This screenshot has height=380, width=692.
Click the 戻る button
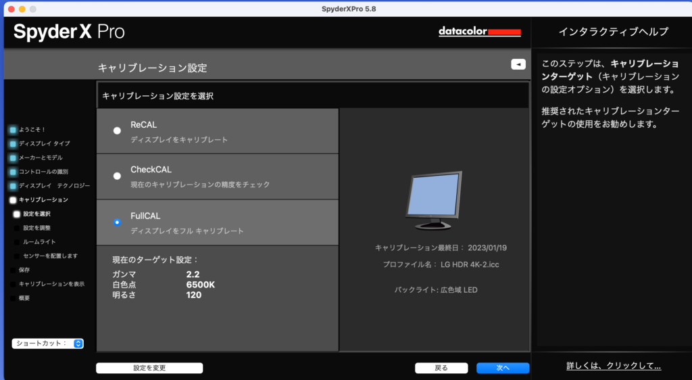click(x=441, y=368)
